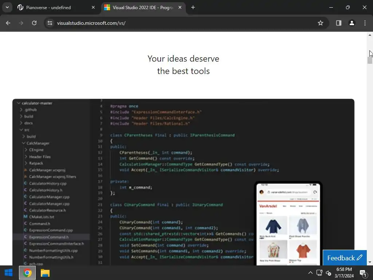Click the 'Your ideas deserve the best tools' heading

click(x=184, y=65)
